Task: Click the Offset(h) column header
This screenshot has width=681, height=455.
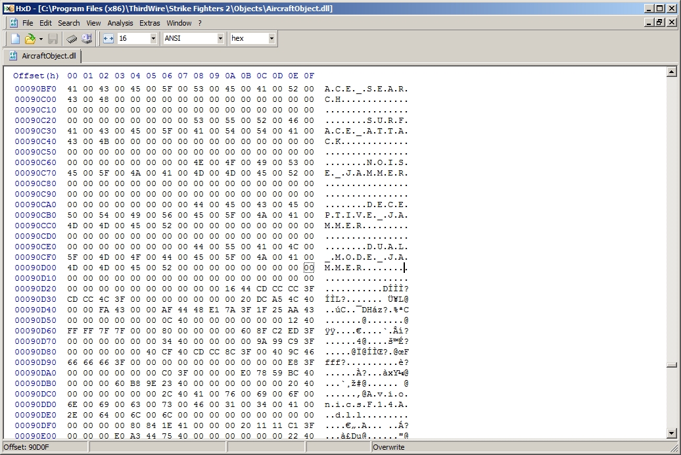Action: (36, 76)
